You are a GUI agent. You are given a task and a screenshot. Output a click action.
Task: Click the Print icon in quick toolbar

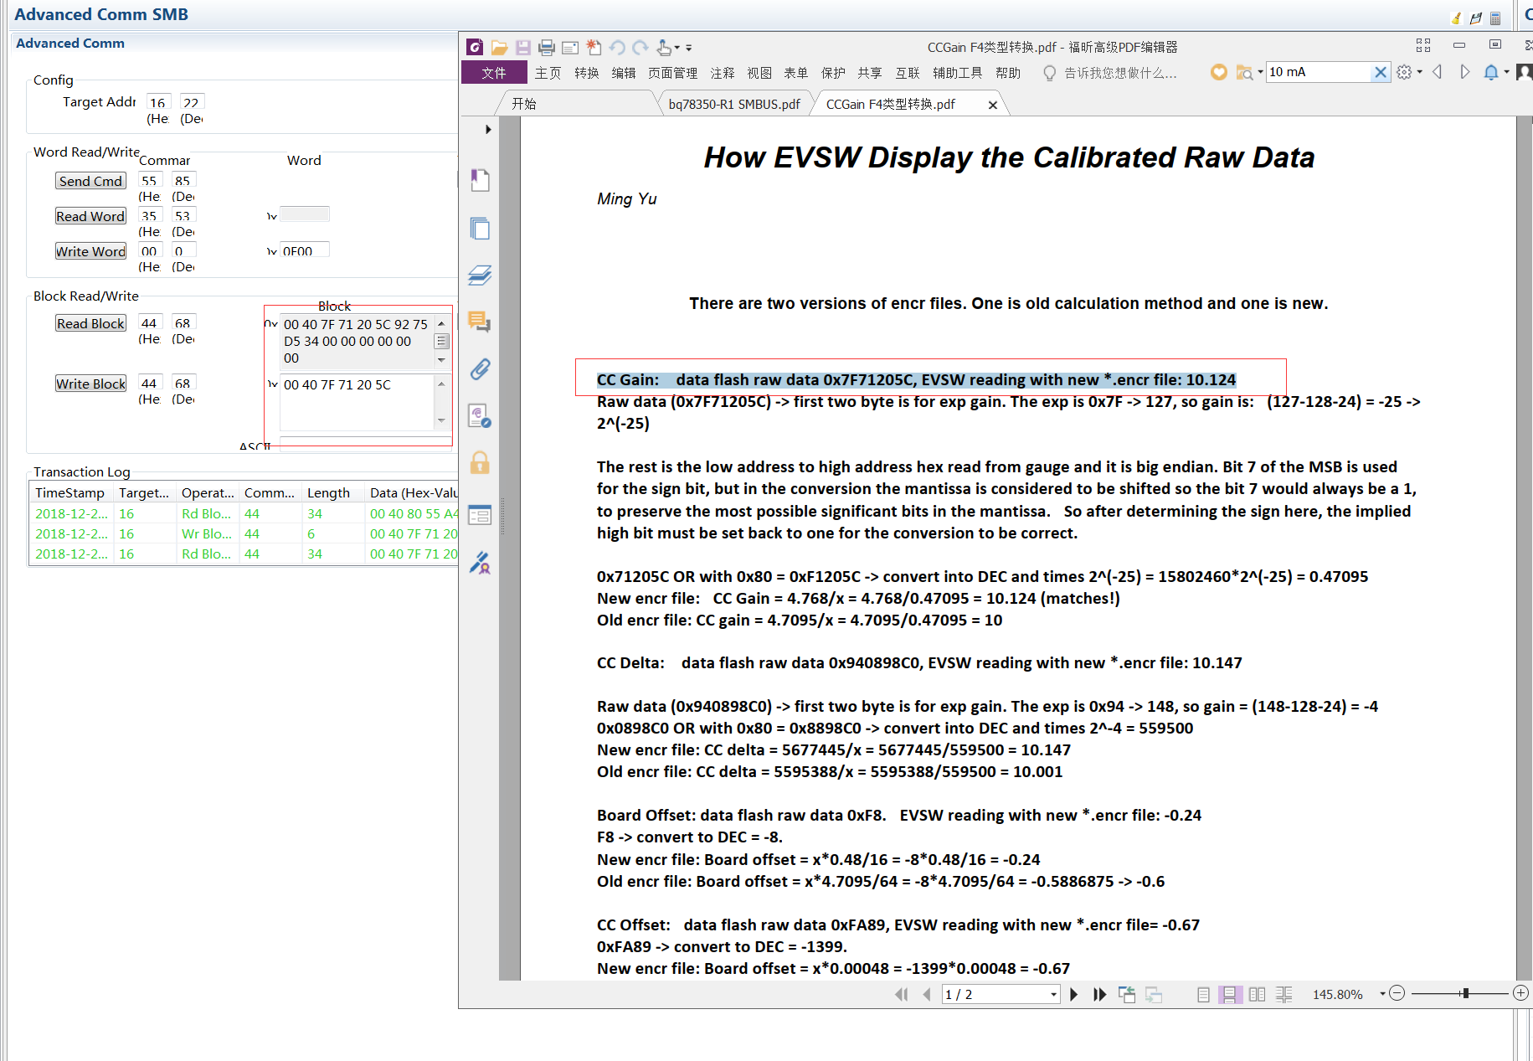pos(547,48)
